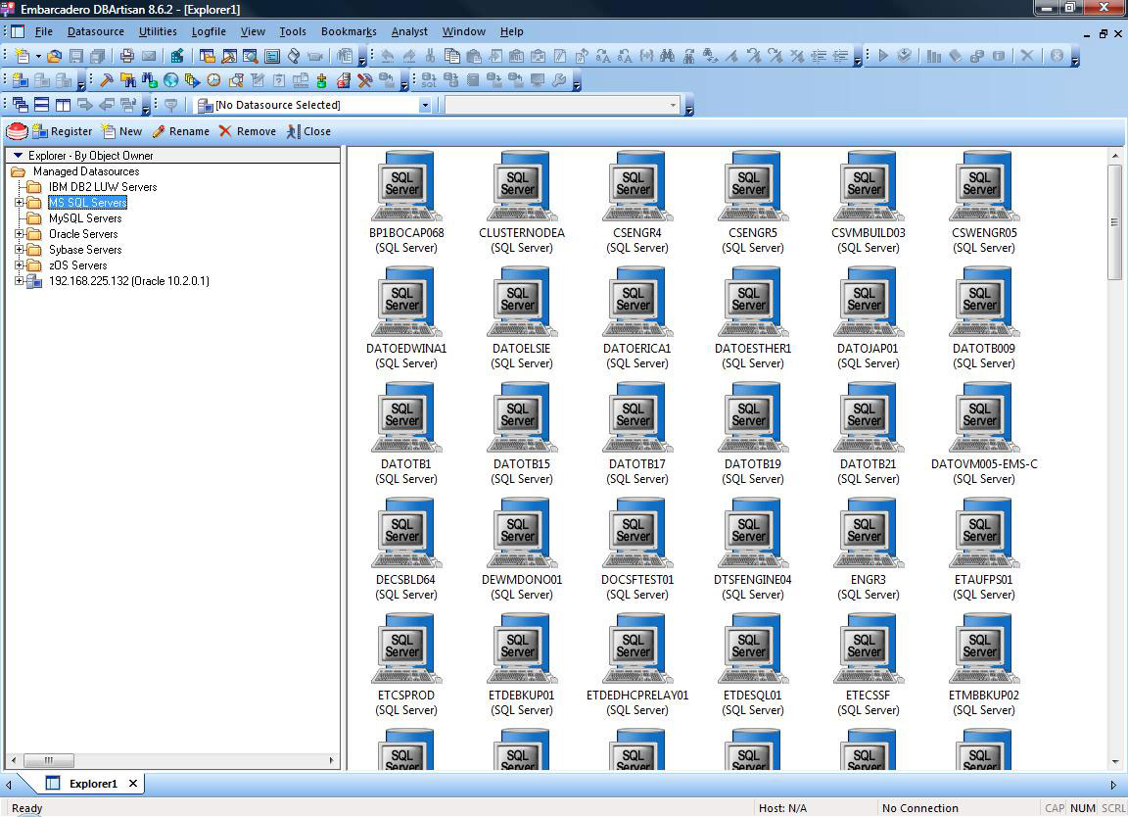Viewport: 1128px width, 817px height.
Task: Expand the Sybase Servers tree node
Action: pos(20,250)
